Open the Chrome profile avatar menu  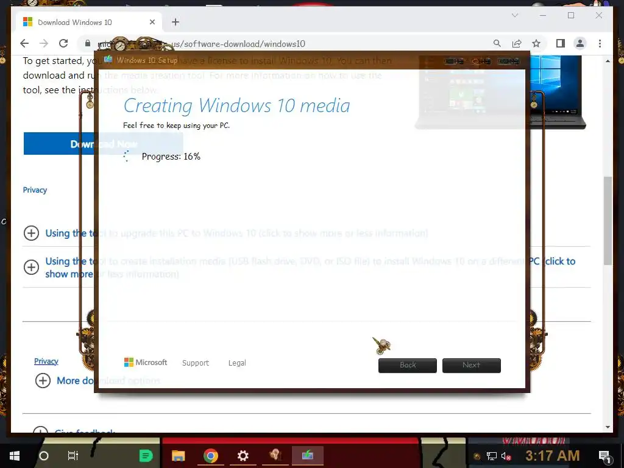pyautogui.click(x=580, y=43)
